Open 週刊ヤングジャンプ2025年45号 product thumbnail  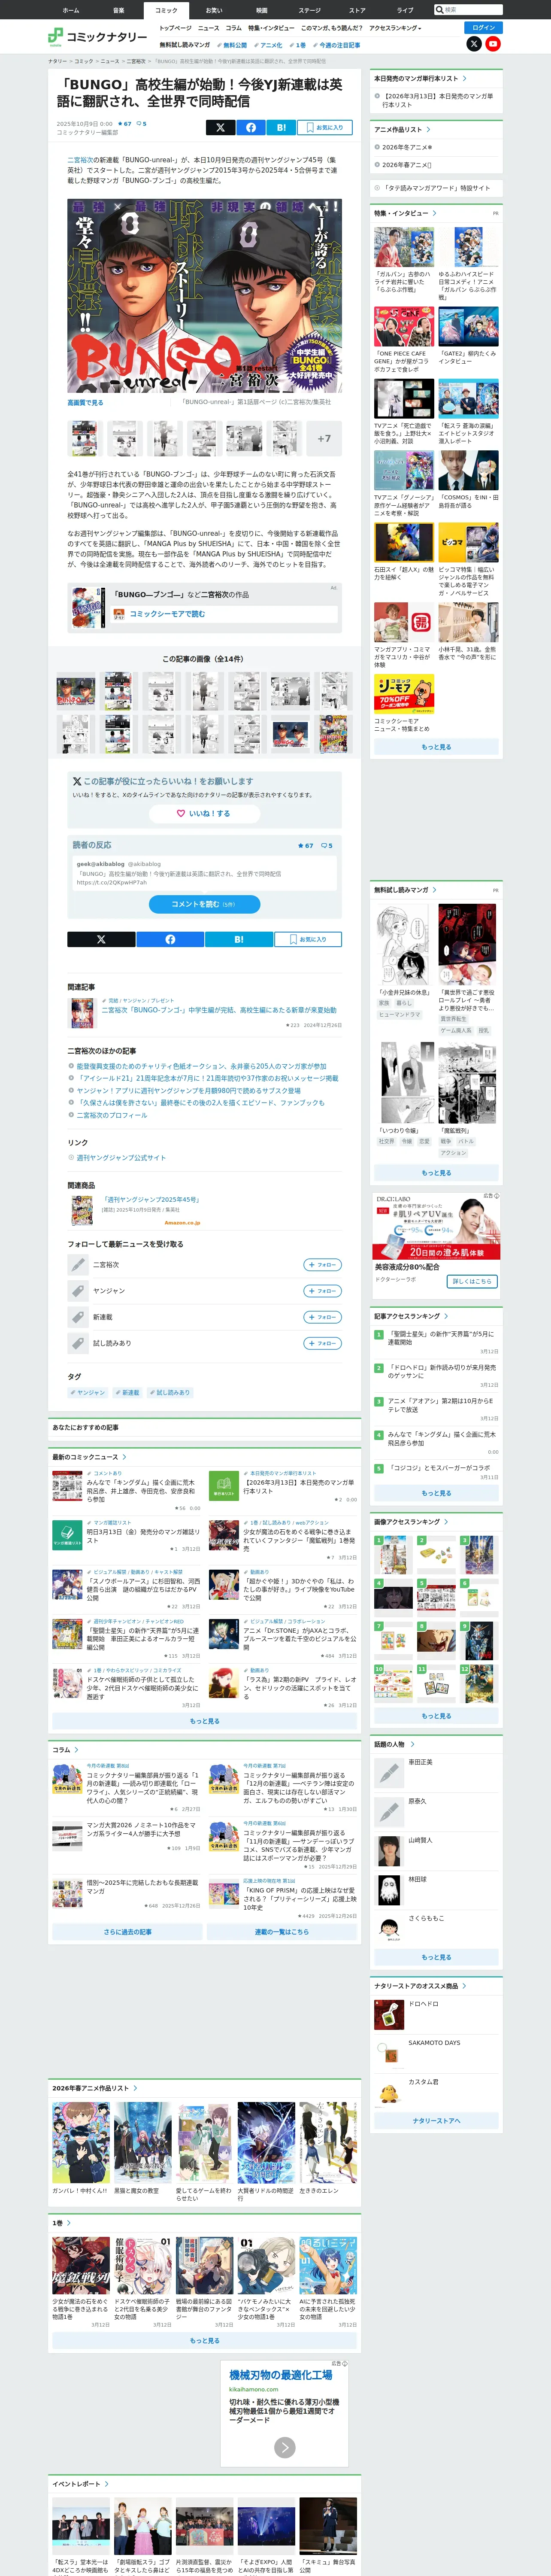[x=82, y=1210]
